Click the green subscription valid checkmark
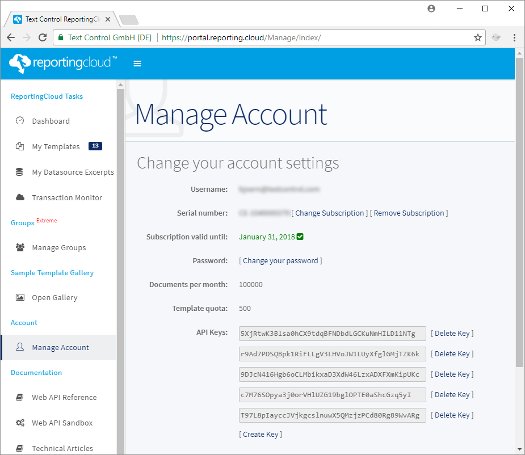 tap(300, 237)
